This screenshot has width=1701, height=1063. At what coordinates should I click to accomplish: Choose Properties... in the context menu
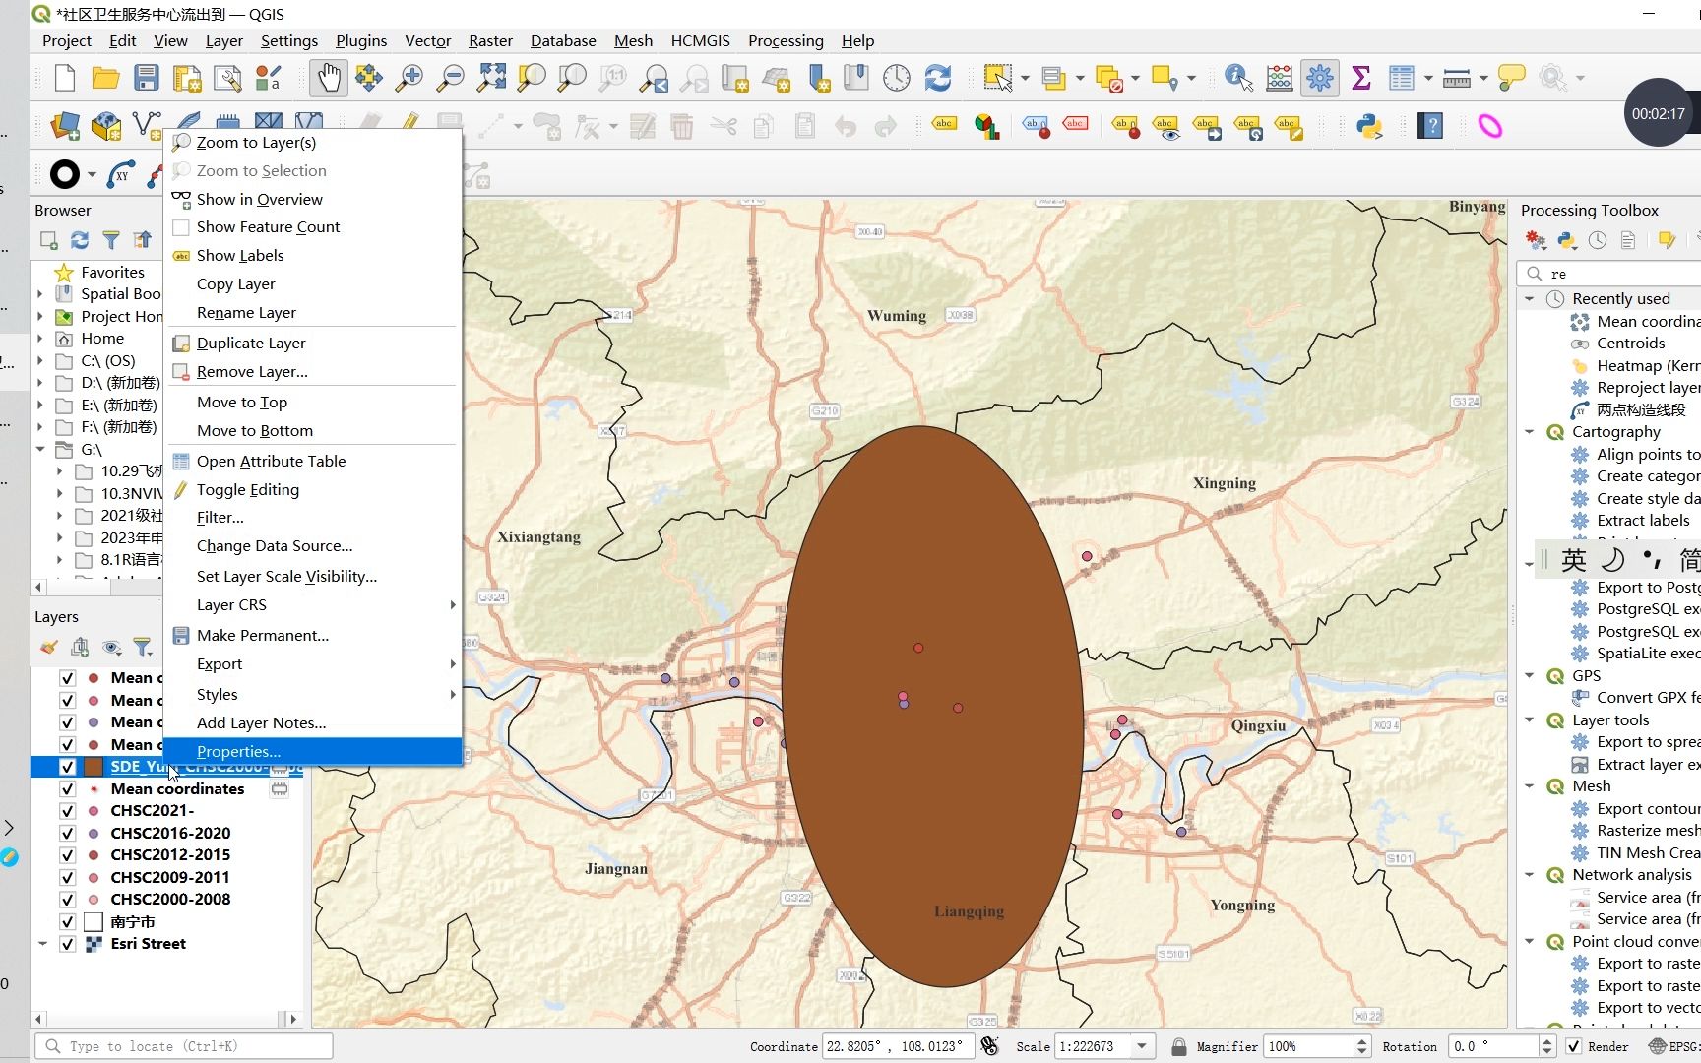point(238,751)
